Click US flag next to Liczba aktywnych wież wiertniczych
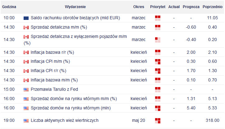The width and height of the screenshot is (225, 129). (26, 121)
